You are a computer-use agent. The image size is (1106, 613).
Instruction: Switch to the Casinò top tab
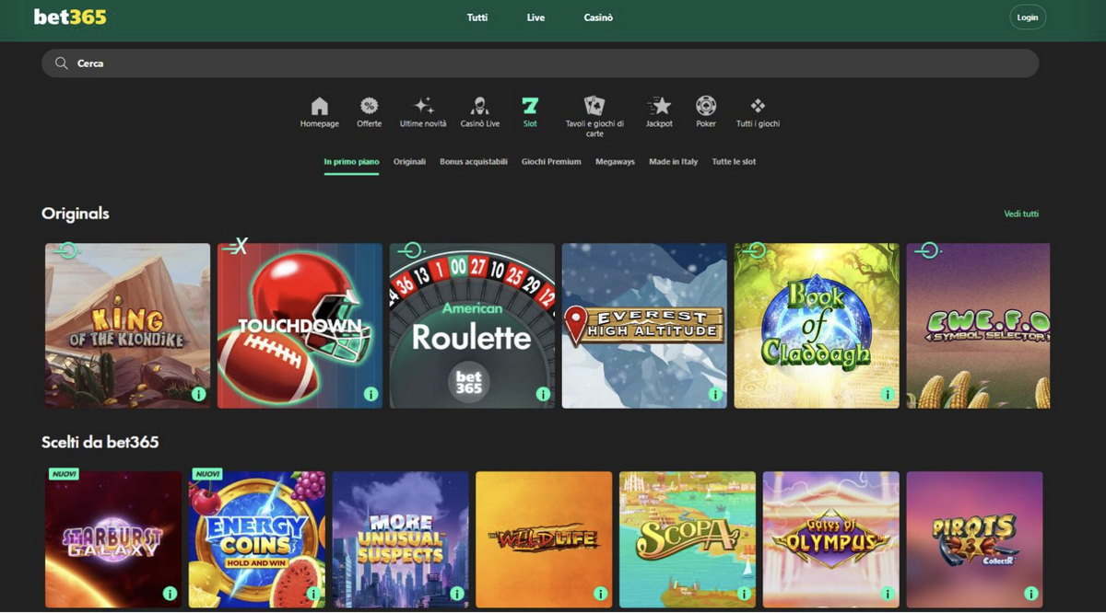(598, 17)
